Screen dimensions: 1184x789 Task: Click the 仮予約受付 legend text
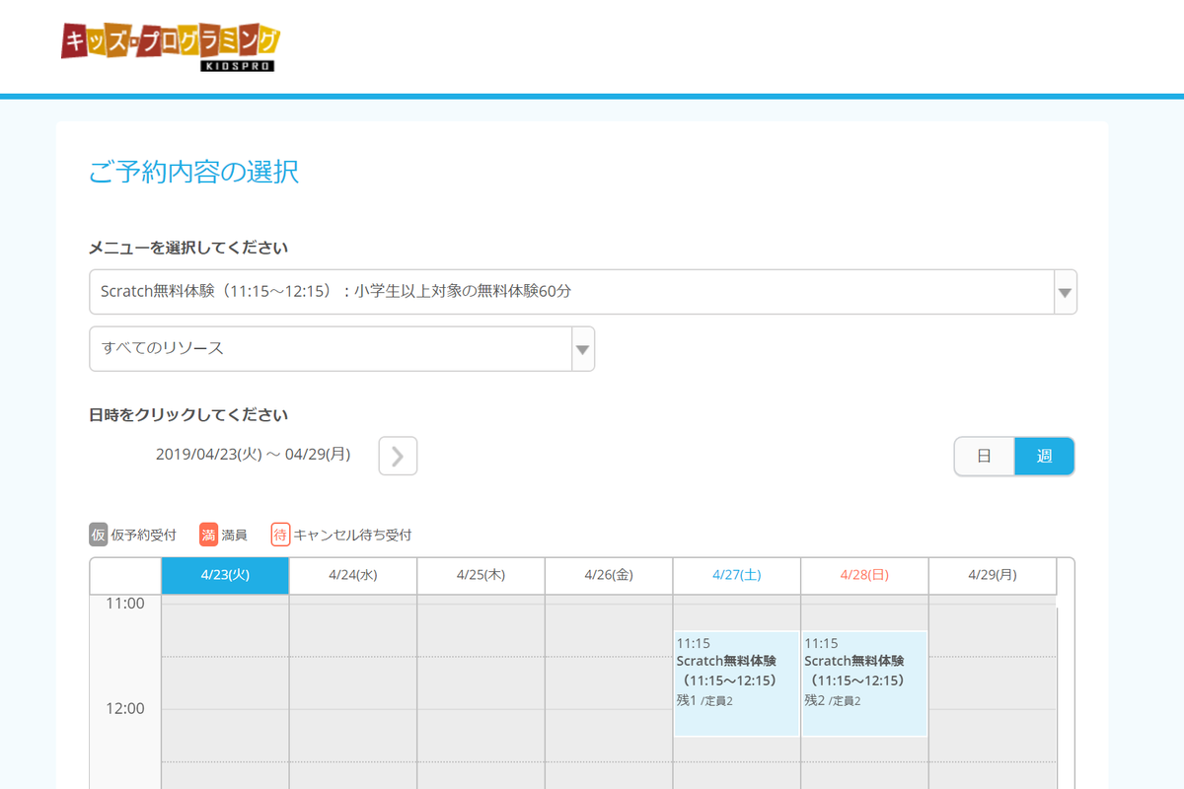coord(144,536)
